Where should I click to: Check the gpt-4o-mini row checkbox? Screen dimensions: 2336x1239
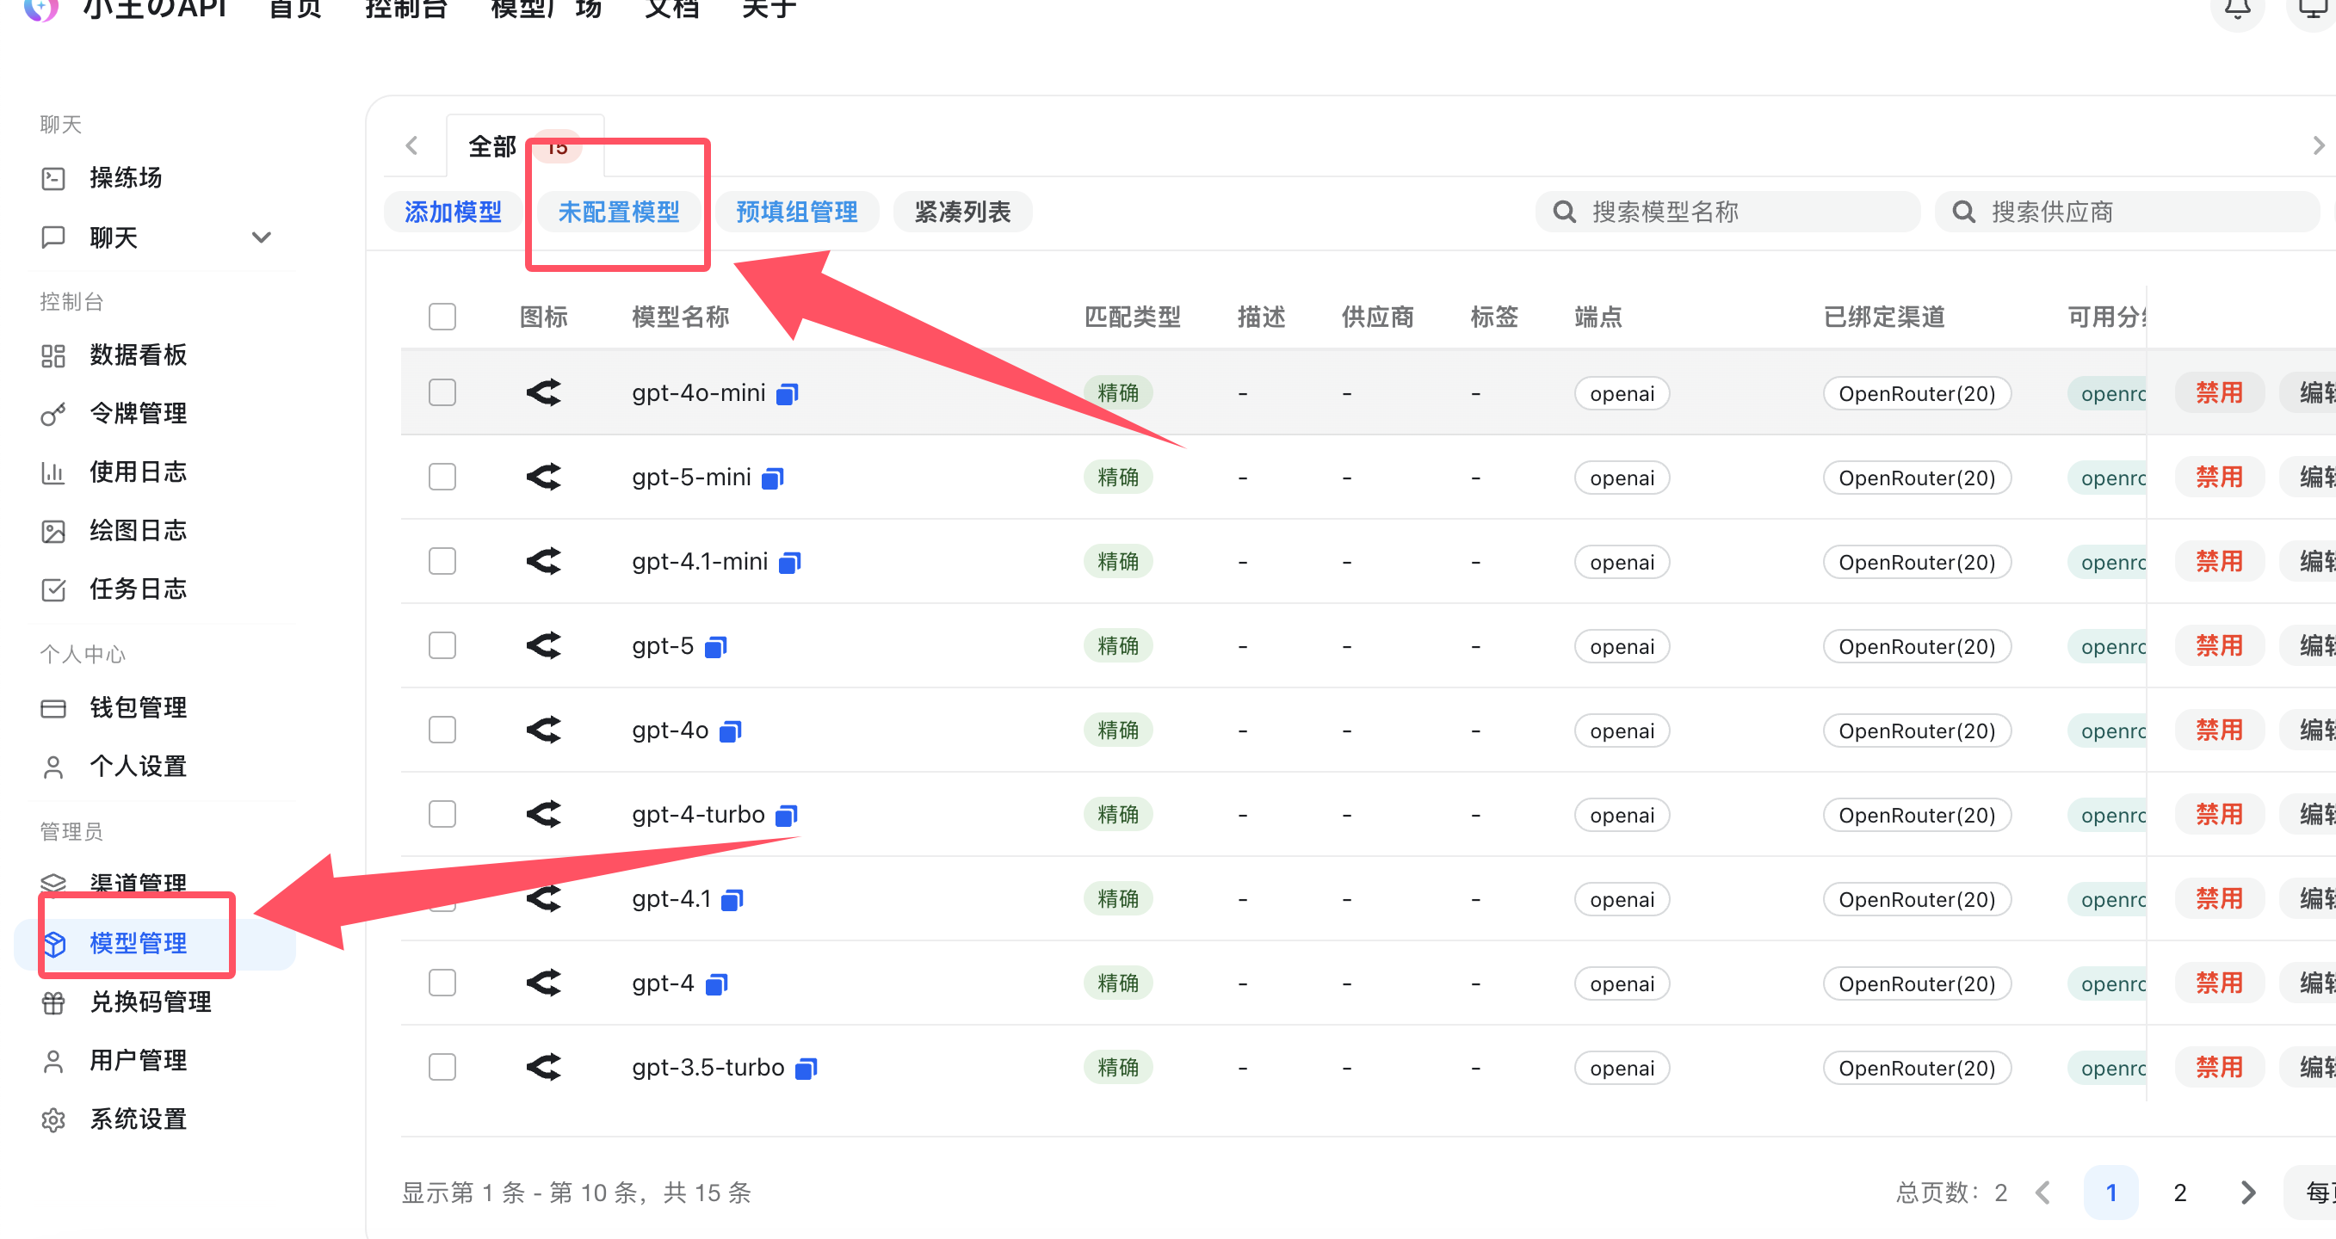[x=442, y=392]
